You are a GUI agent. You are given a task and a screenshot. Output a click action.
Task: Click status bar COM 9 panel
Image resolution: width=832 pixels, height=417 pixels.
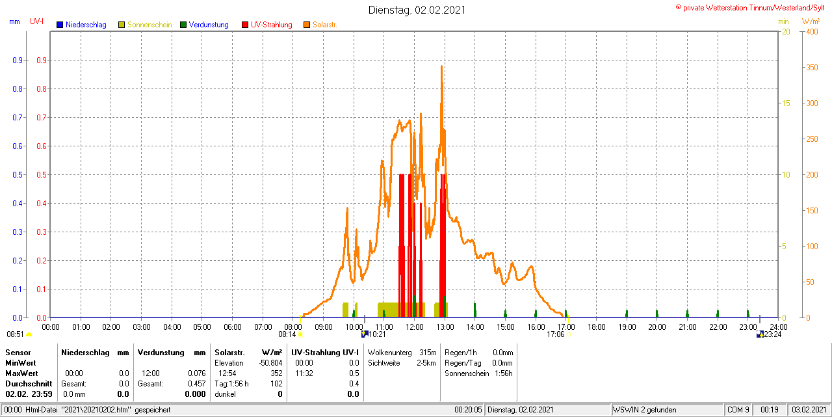click(x=738, y=410)
